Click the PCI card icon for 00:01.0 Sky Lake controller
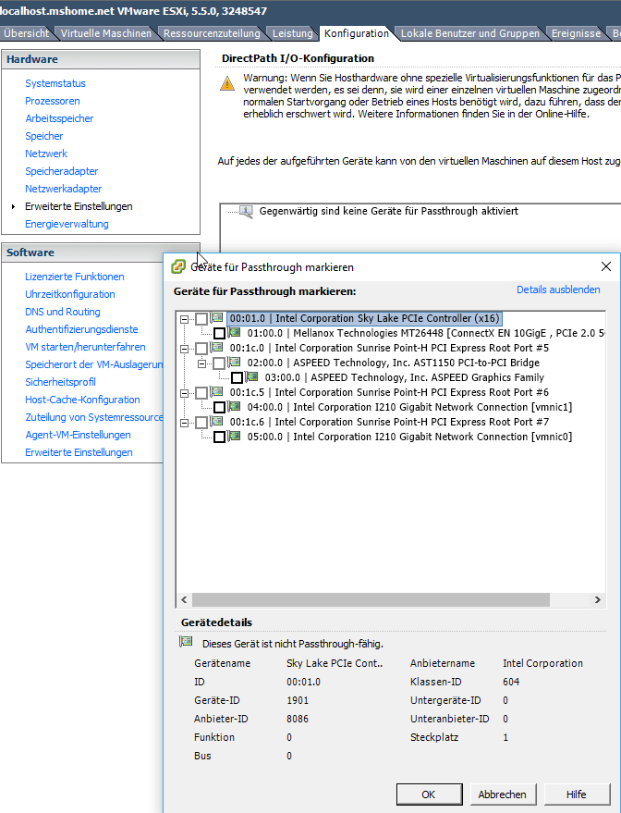 coord(217,318)
